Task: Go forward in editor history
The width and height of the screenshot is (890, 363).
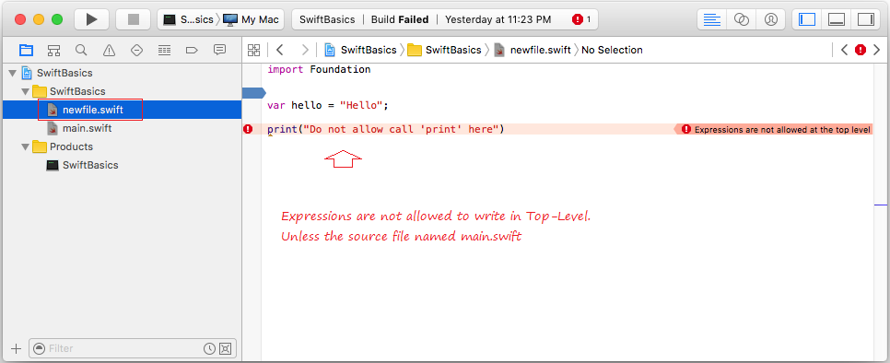Action: (x=305, y=50)
